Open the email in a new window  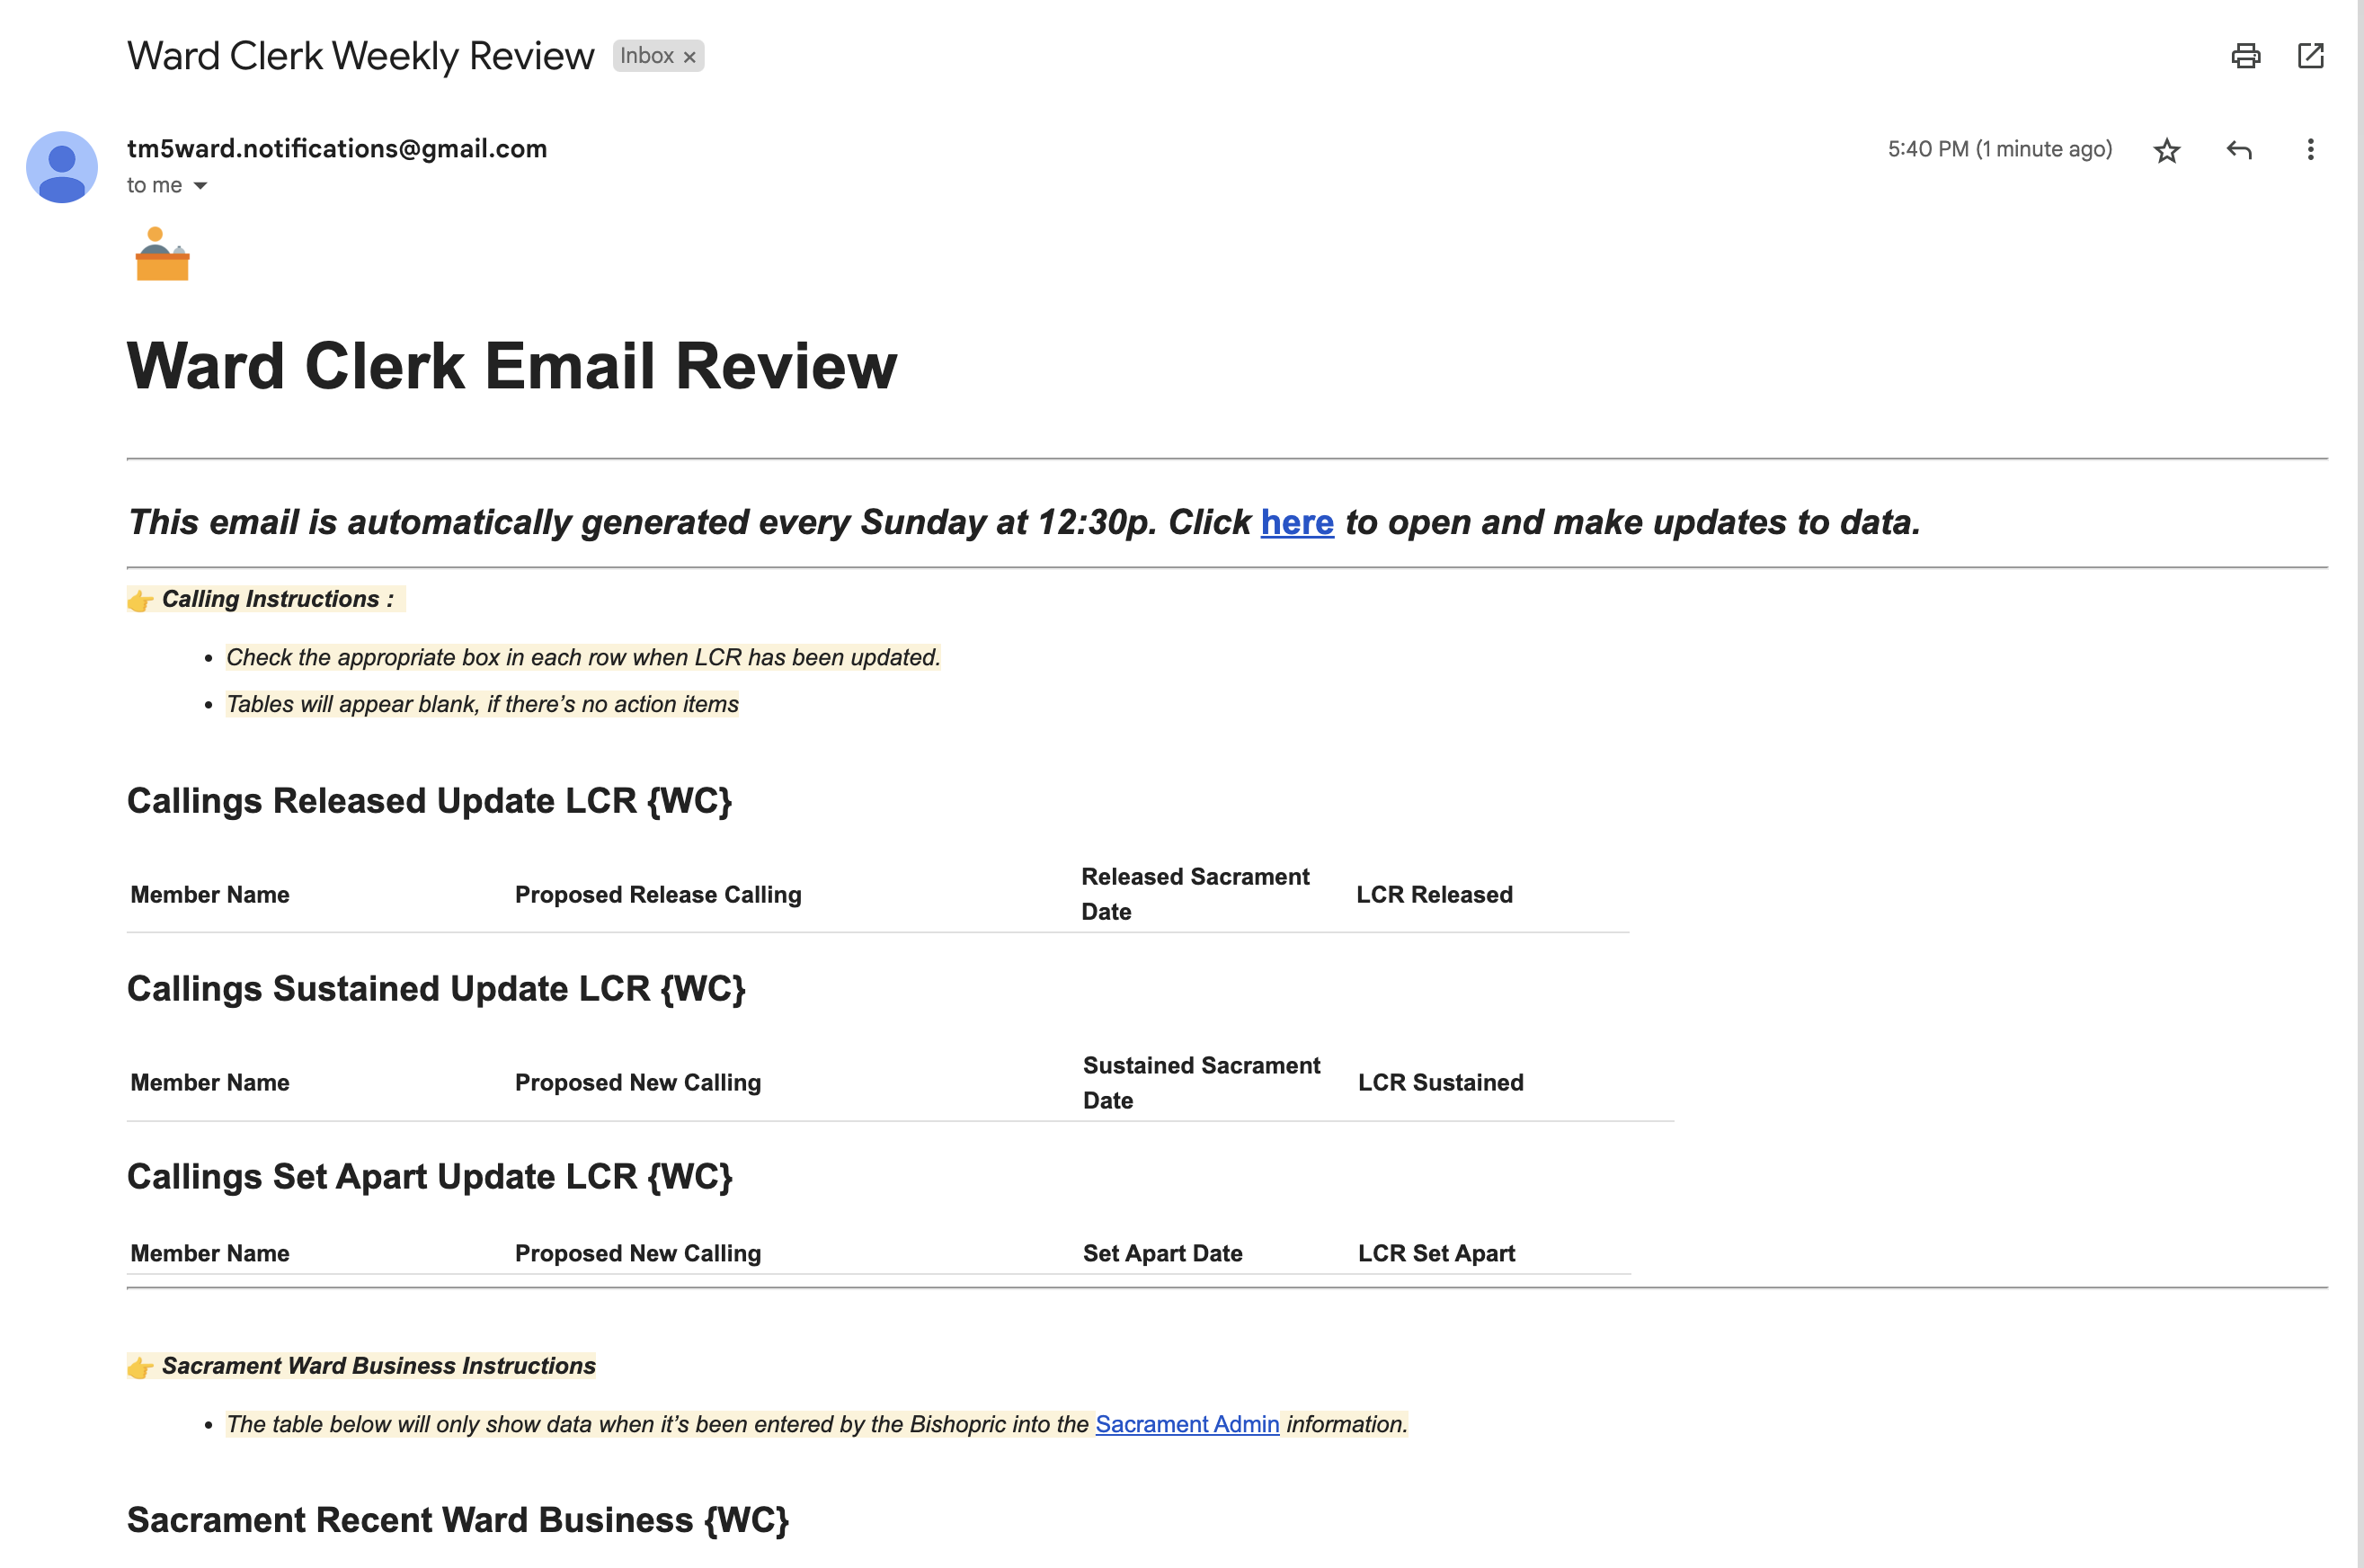pos(2310,57)
